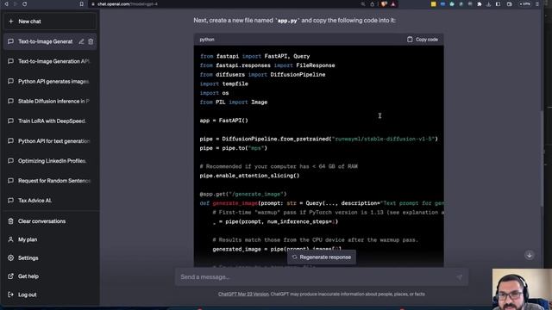Click the browser back arrow
The width and height of the screenshot is (552, 310).
6,3
